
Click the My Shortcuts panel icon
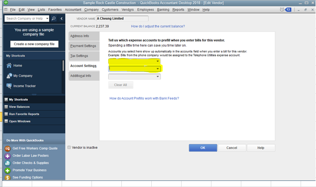coord(6,99)
